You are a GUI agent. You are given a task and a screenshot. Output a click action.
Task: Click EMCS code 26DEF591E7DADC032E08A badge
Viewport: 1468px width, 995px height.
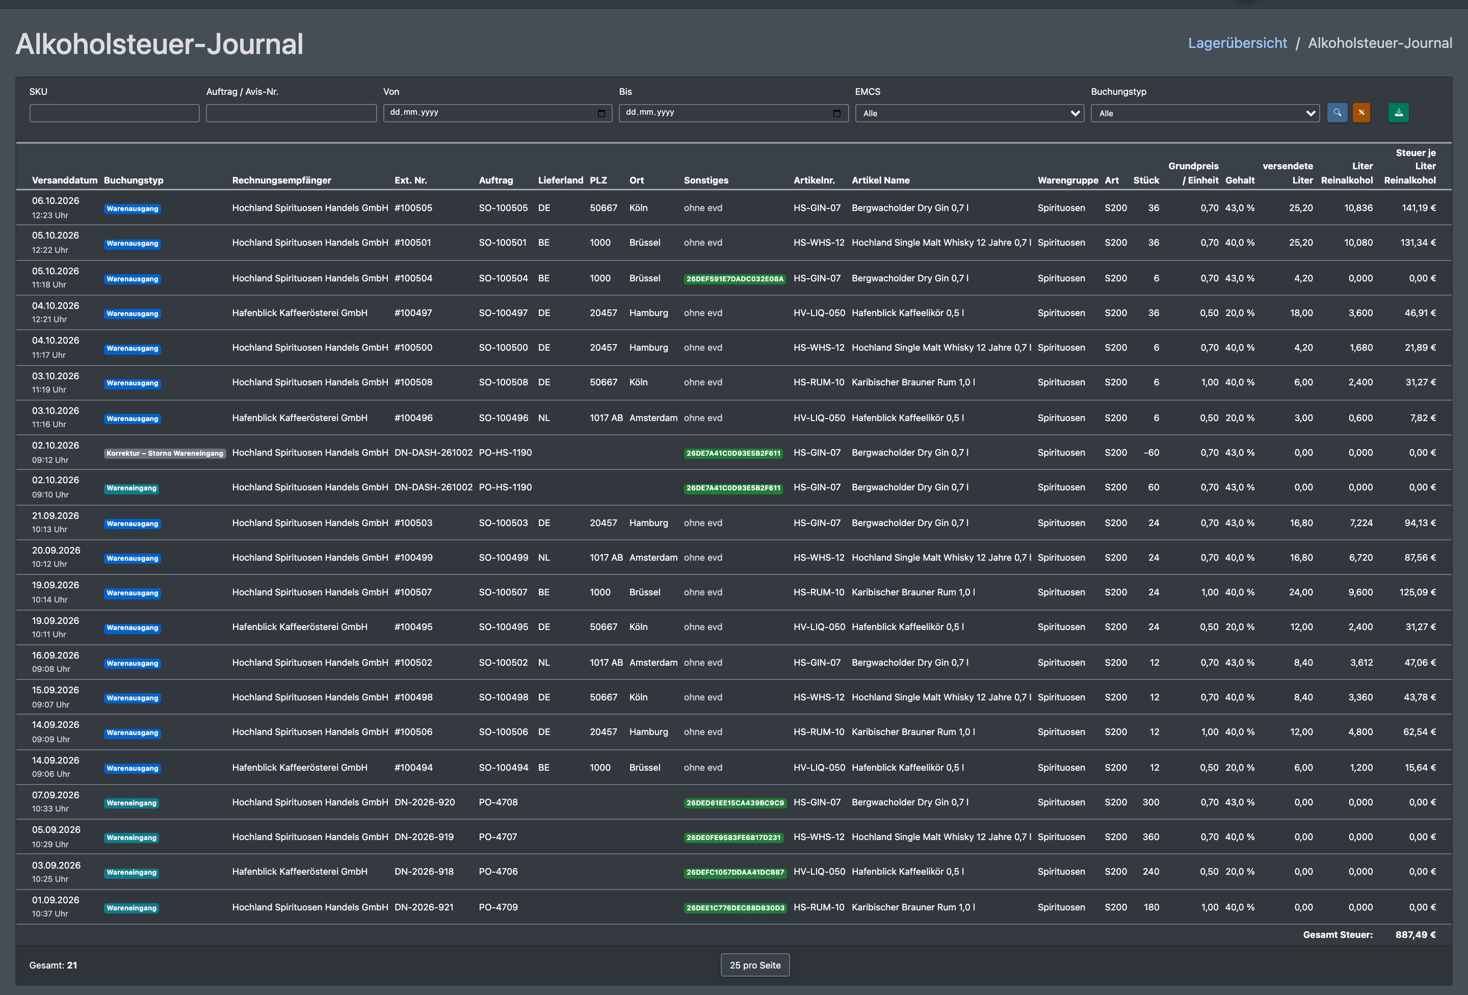point(735,279)
